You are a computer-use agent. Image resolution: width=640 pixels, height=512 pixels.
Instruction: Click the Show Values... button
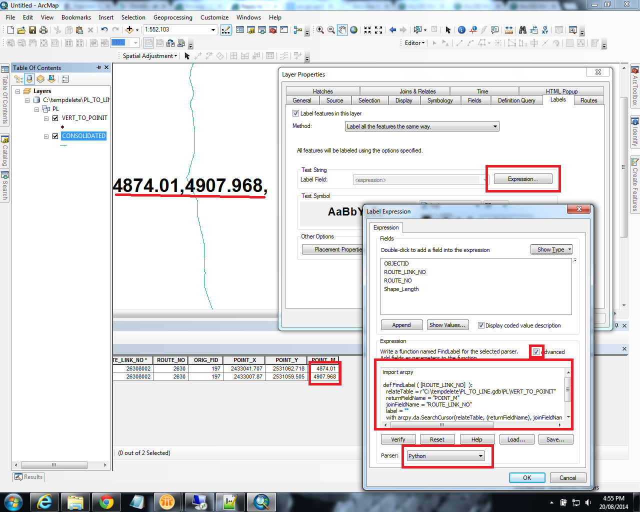click(447, 325)
